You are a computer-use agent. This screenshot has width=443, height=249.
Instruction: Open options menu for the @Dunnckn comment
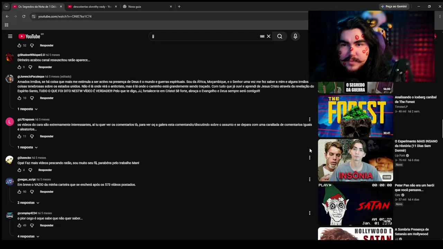click(310, 158)
